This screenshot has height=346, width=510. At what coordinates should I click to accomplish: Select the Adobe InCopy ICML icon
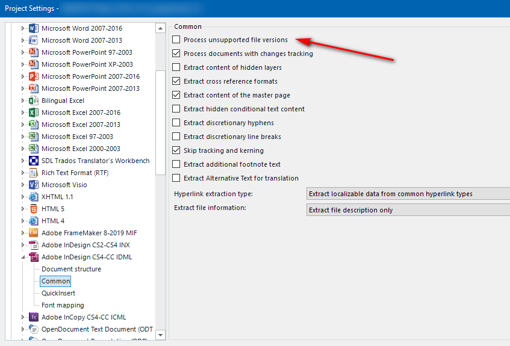34,317
